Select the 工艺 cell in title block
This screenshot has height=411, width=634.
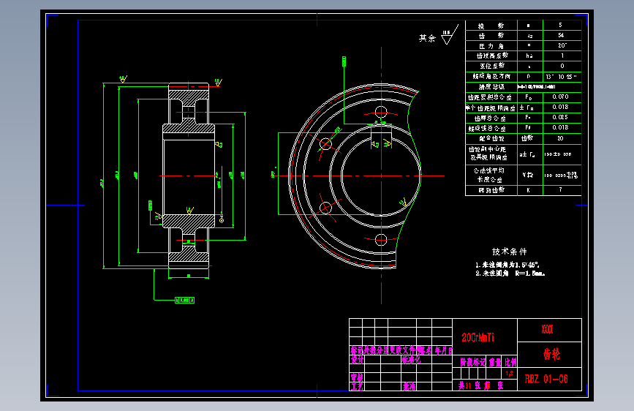tap(357, 387)
